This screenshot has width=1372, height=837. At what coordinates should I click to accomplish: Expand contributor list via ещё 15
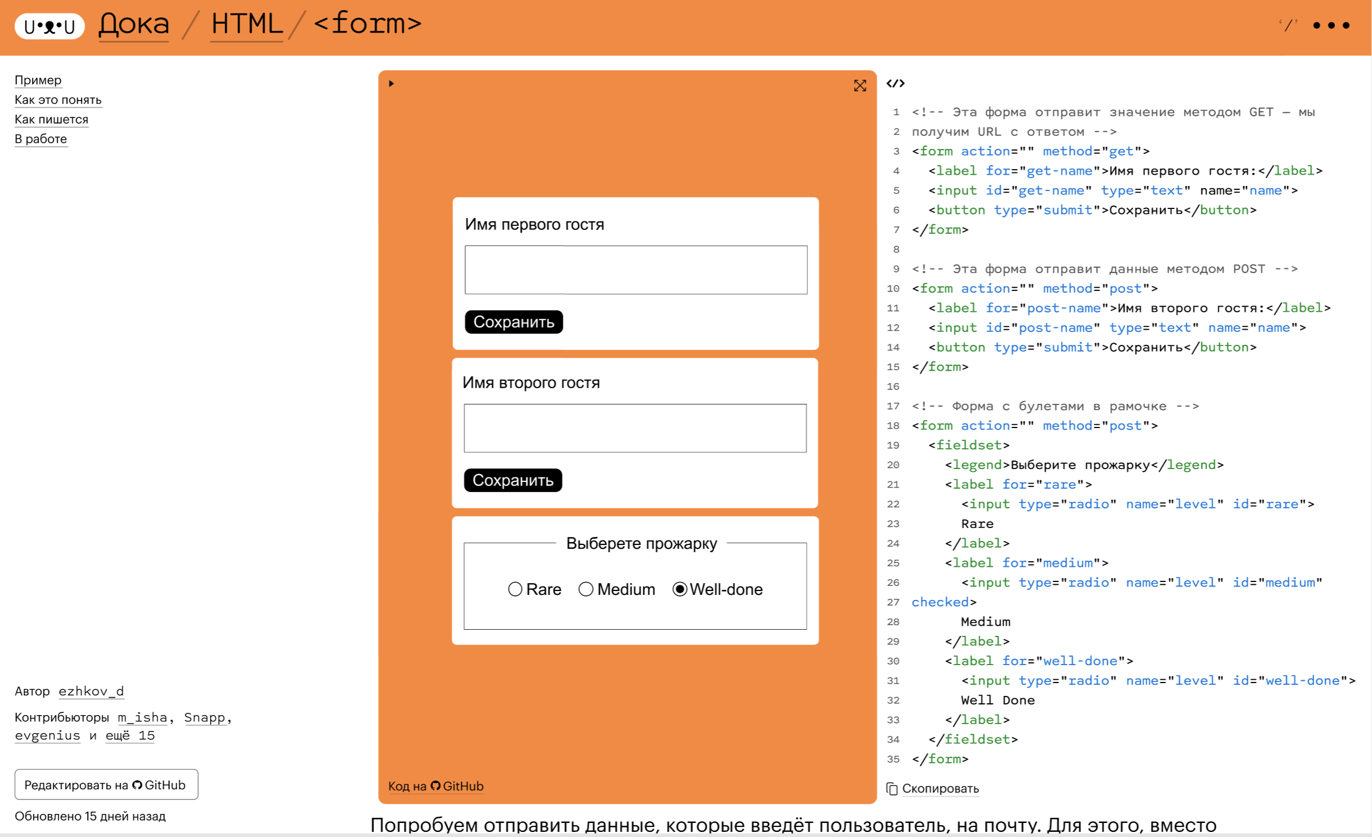tap(129, 735)
